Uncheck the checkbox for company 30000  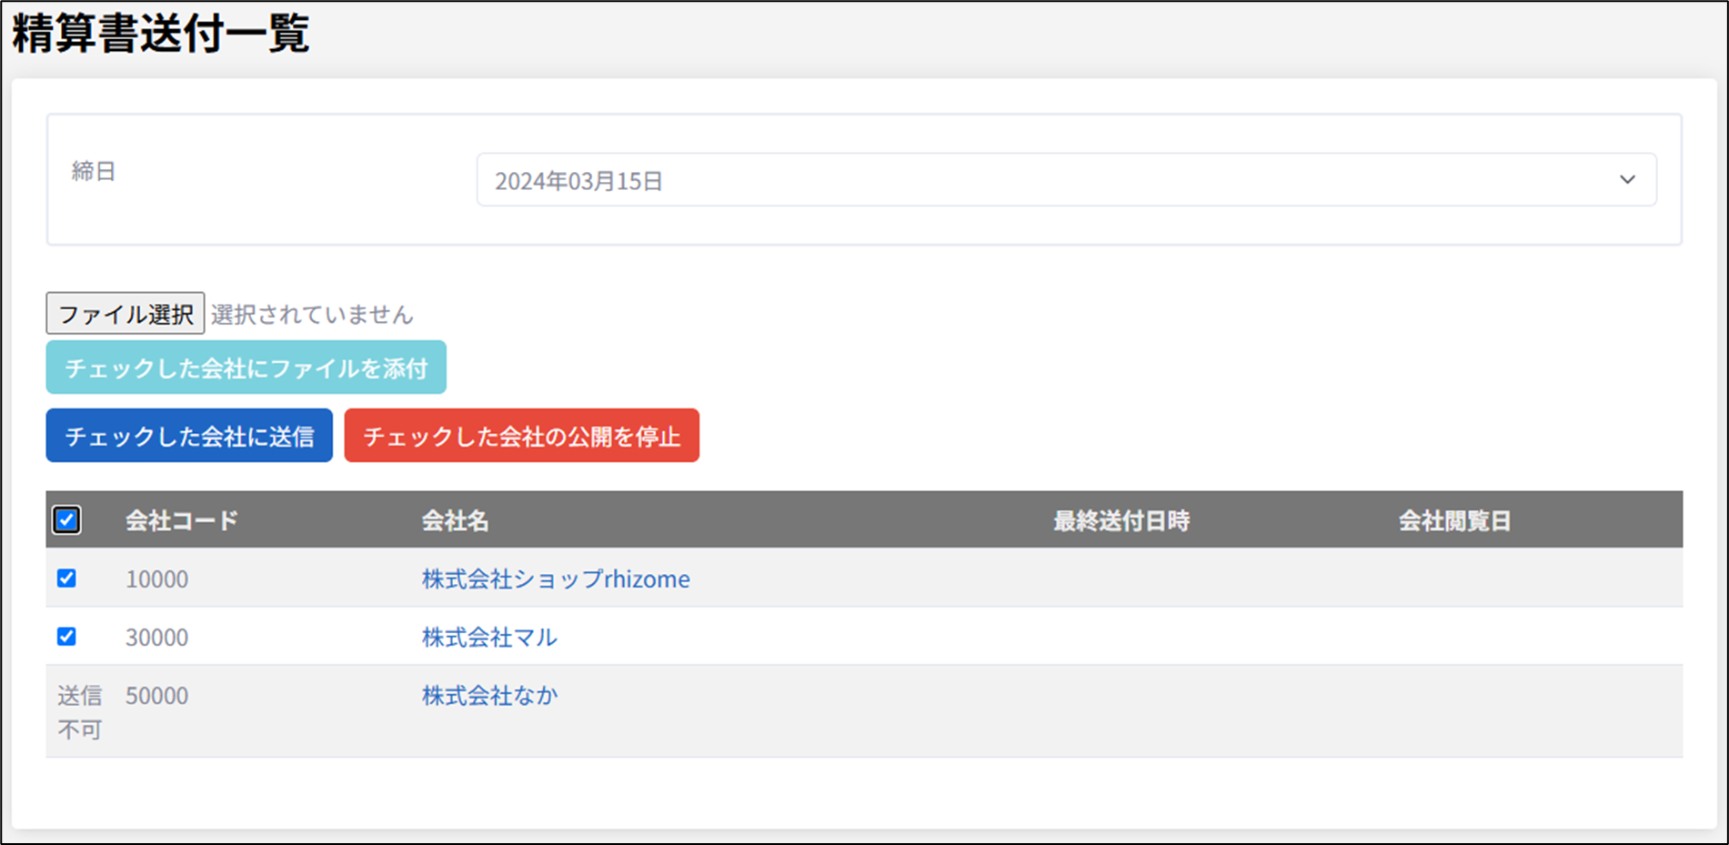point(66,637)
